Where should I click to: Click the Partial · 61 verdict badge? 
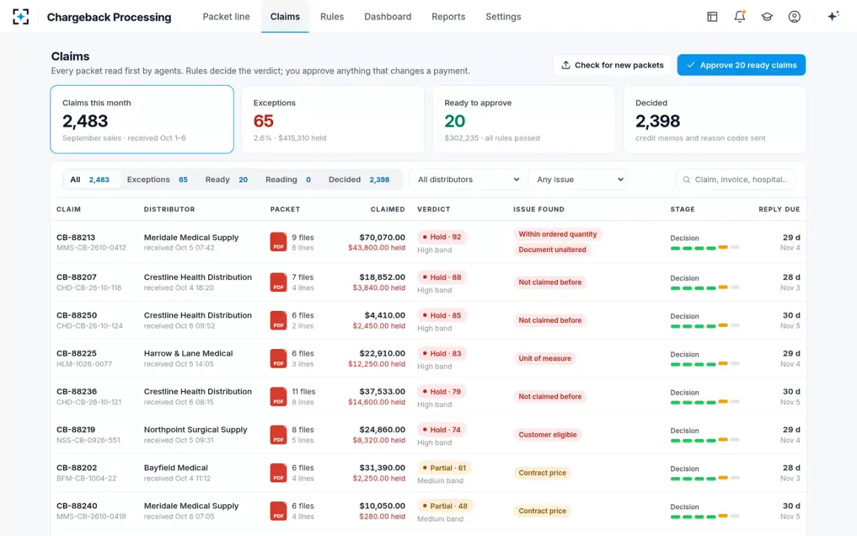[445, 468]
